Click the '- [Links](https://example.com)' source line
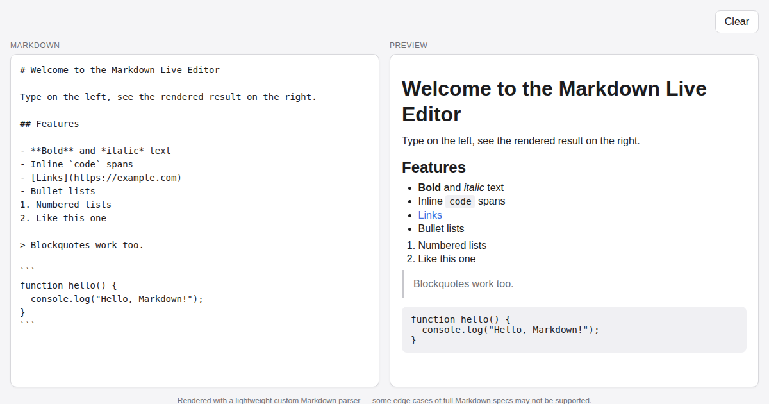 point(101,178)
